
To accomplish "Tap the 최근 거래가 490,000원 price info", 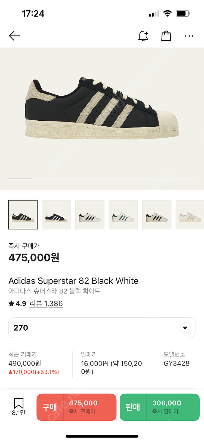I will click(34, 363).
